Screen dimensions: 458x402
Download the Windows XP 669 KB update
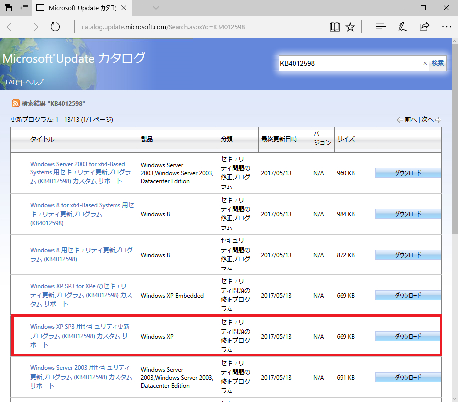coord(408,337)
